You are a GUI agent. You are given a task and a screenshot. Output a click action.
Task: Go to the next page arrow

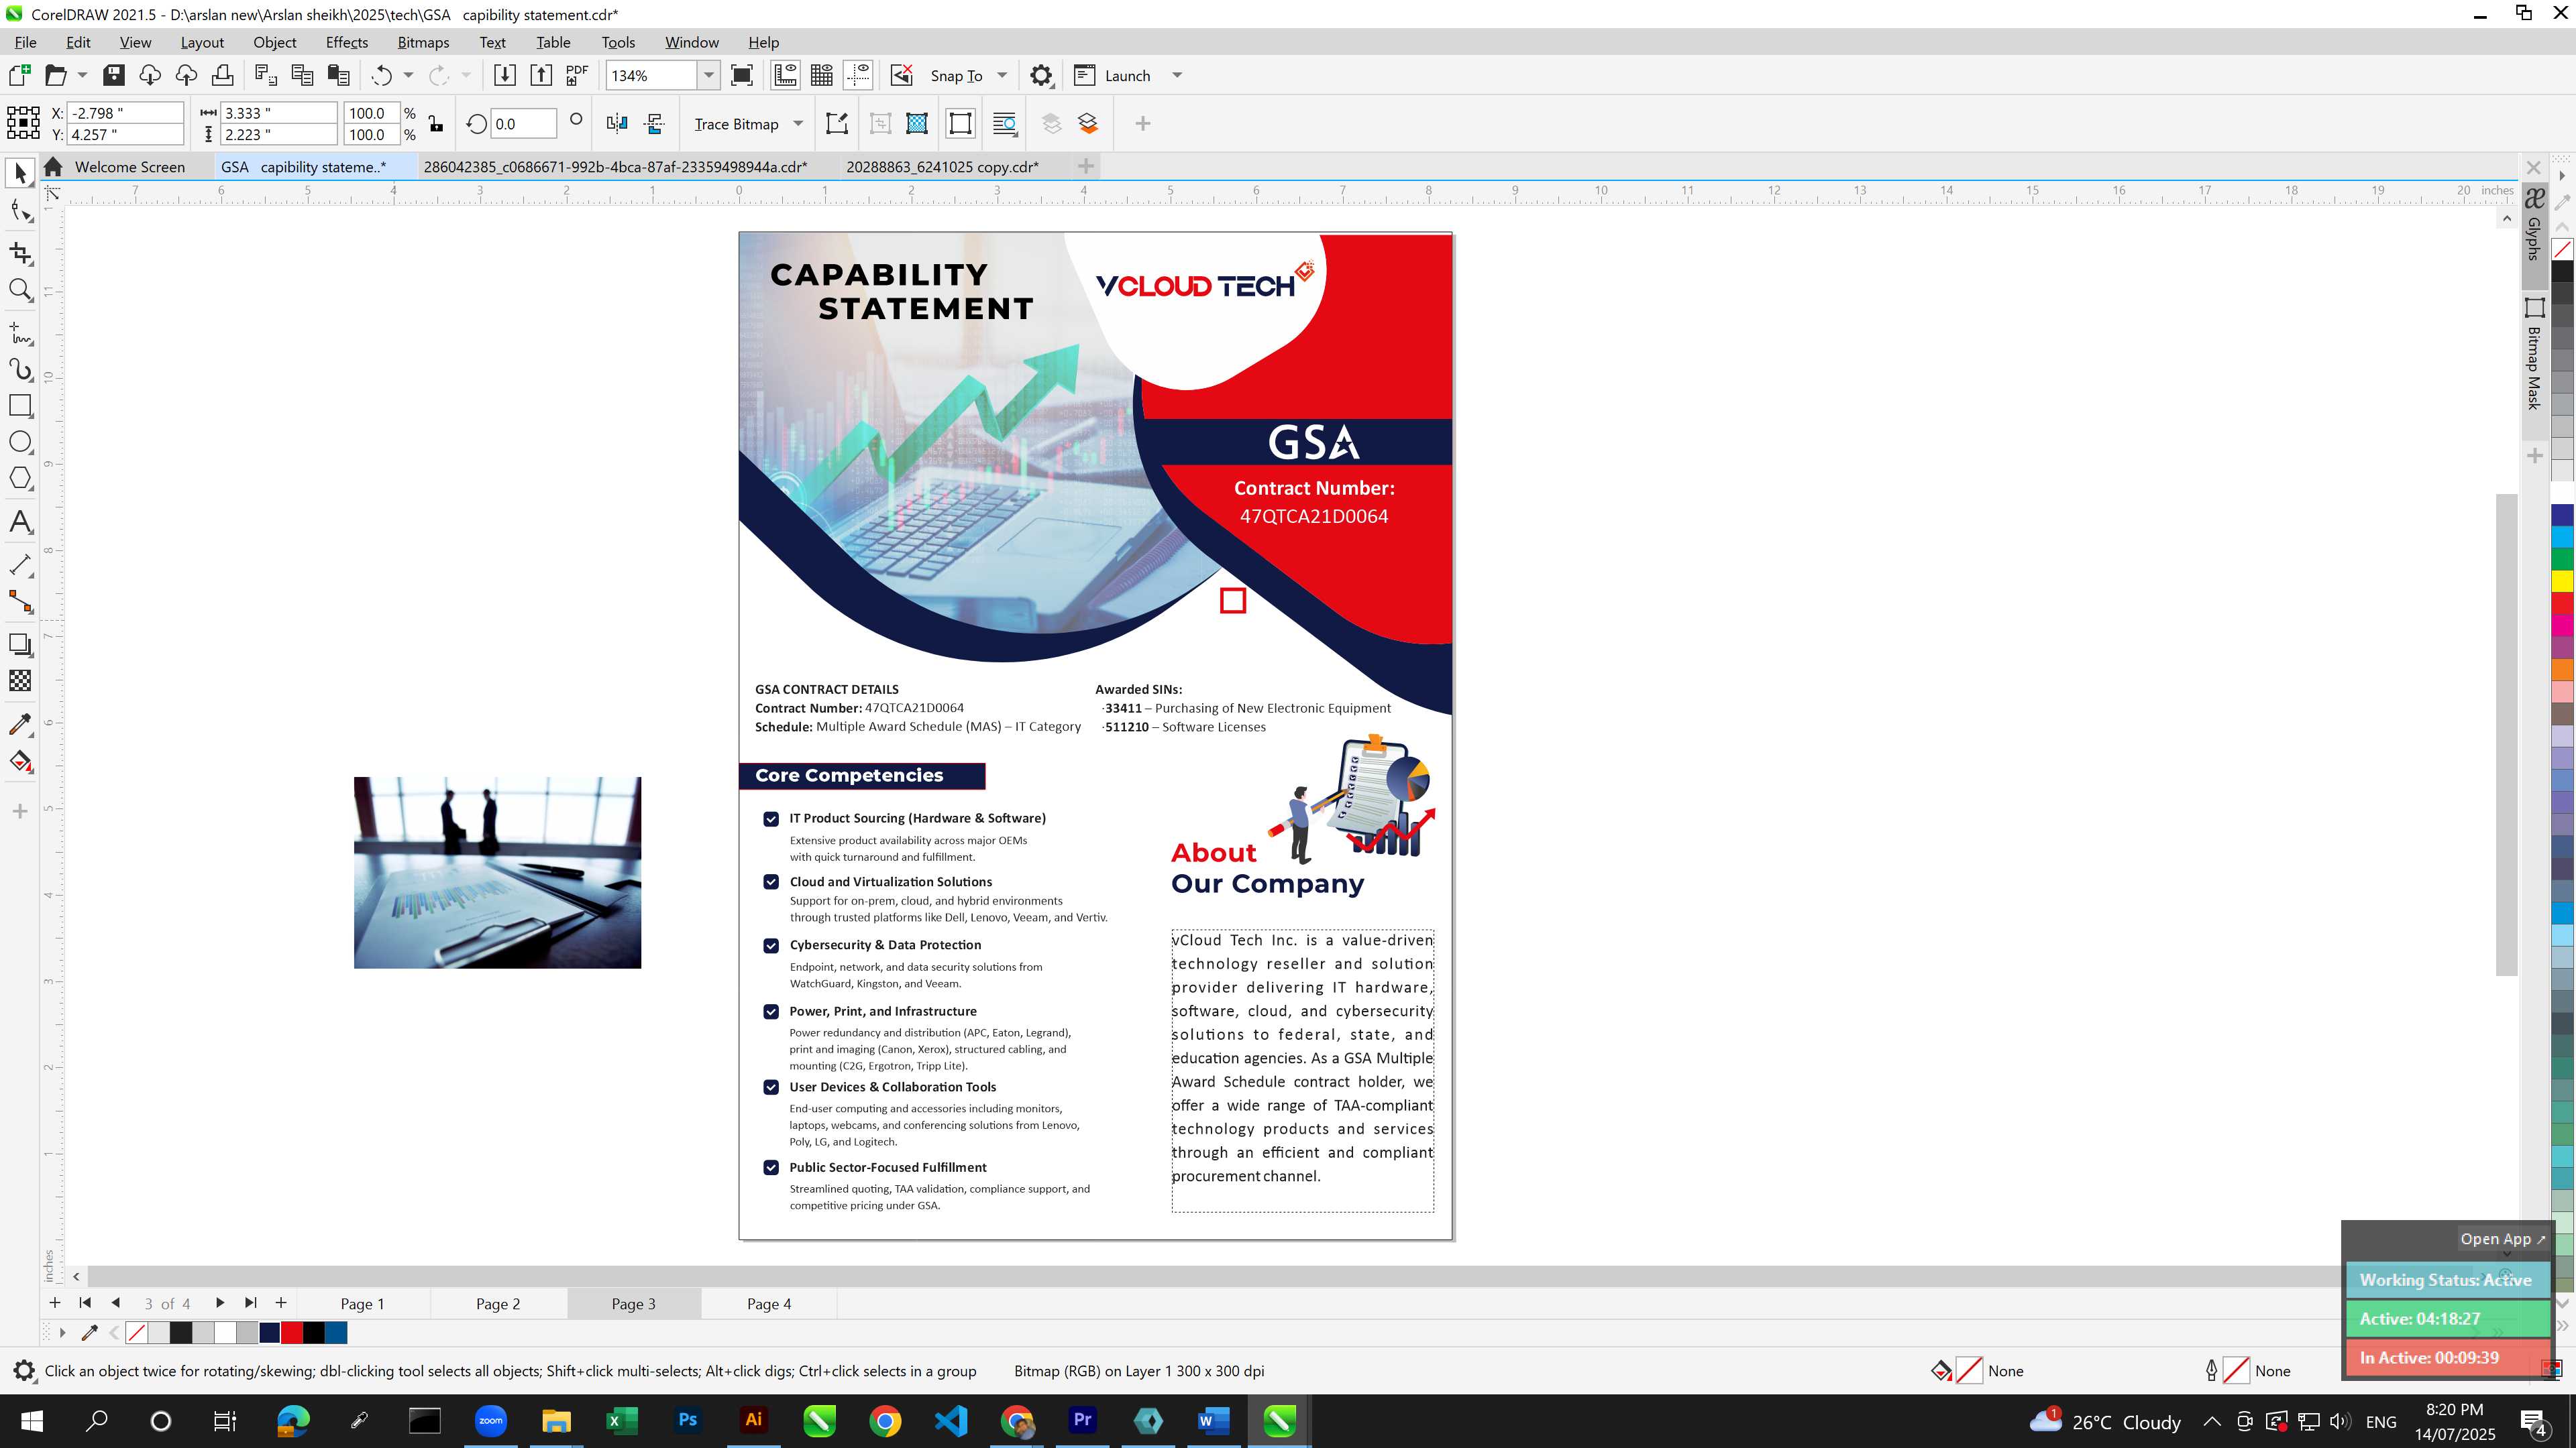point(219,1303)
